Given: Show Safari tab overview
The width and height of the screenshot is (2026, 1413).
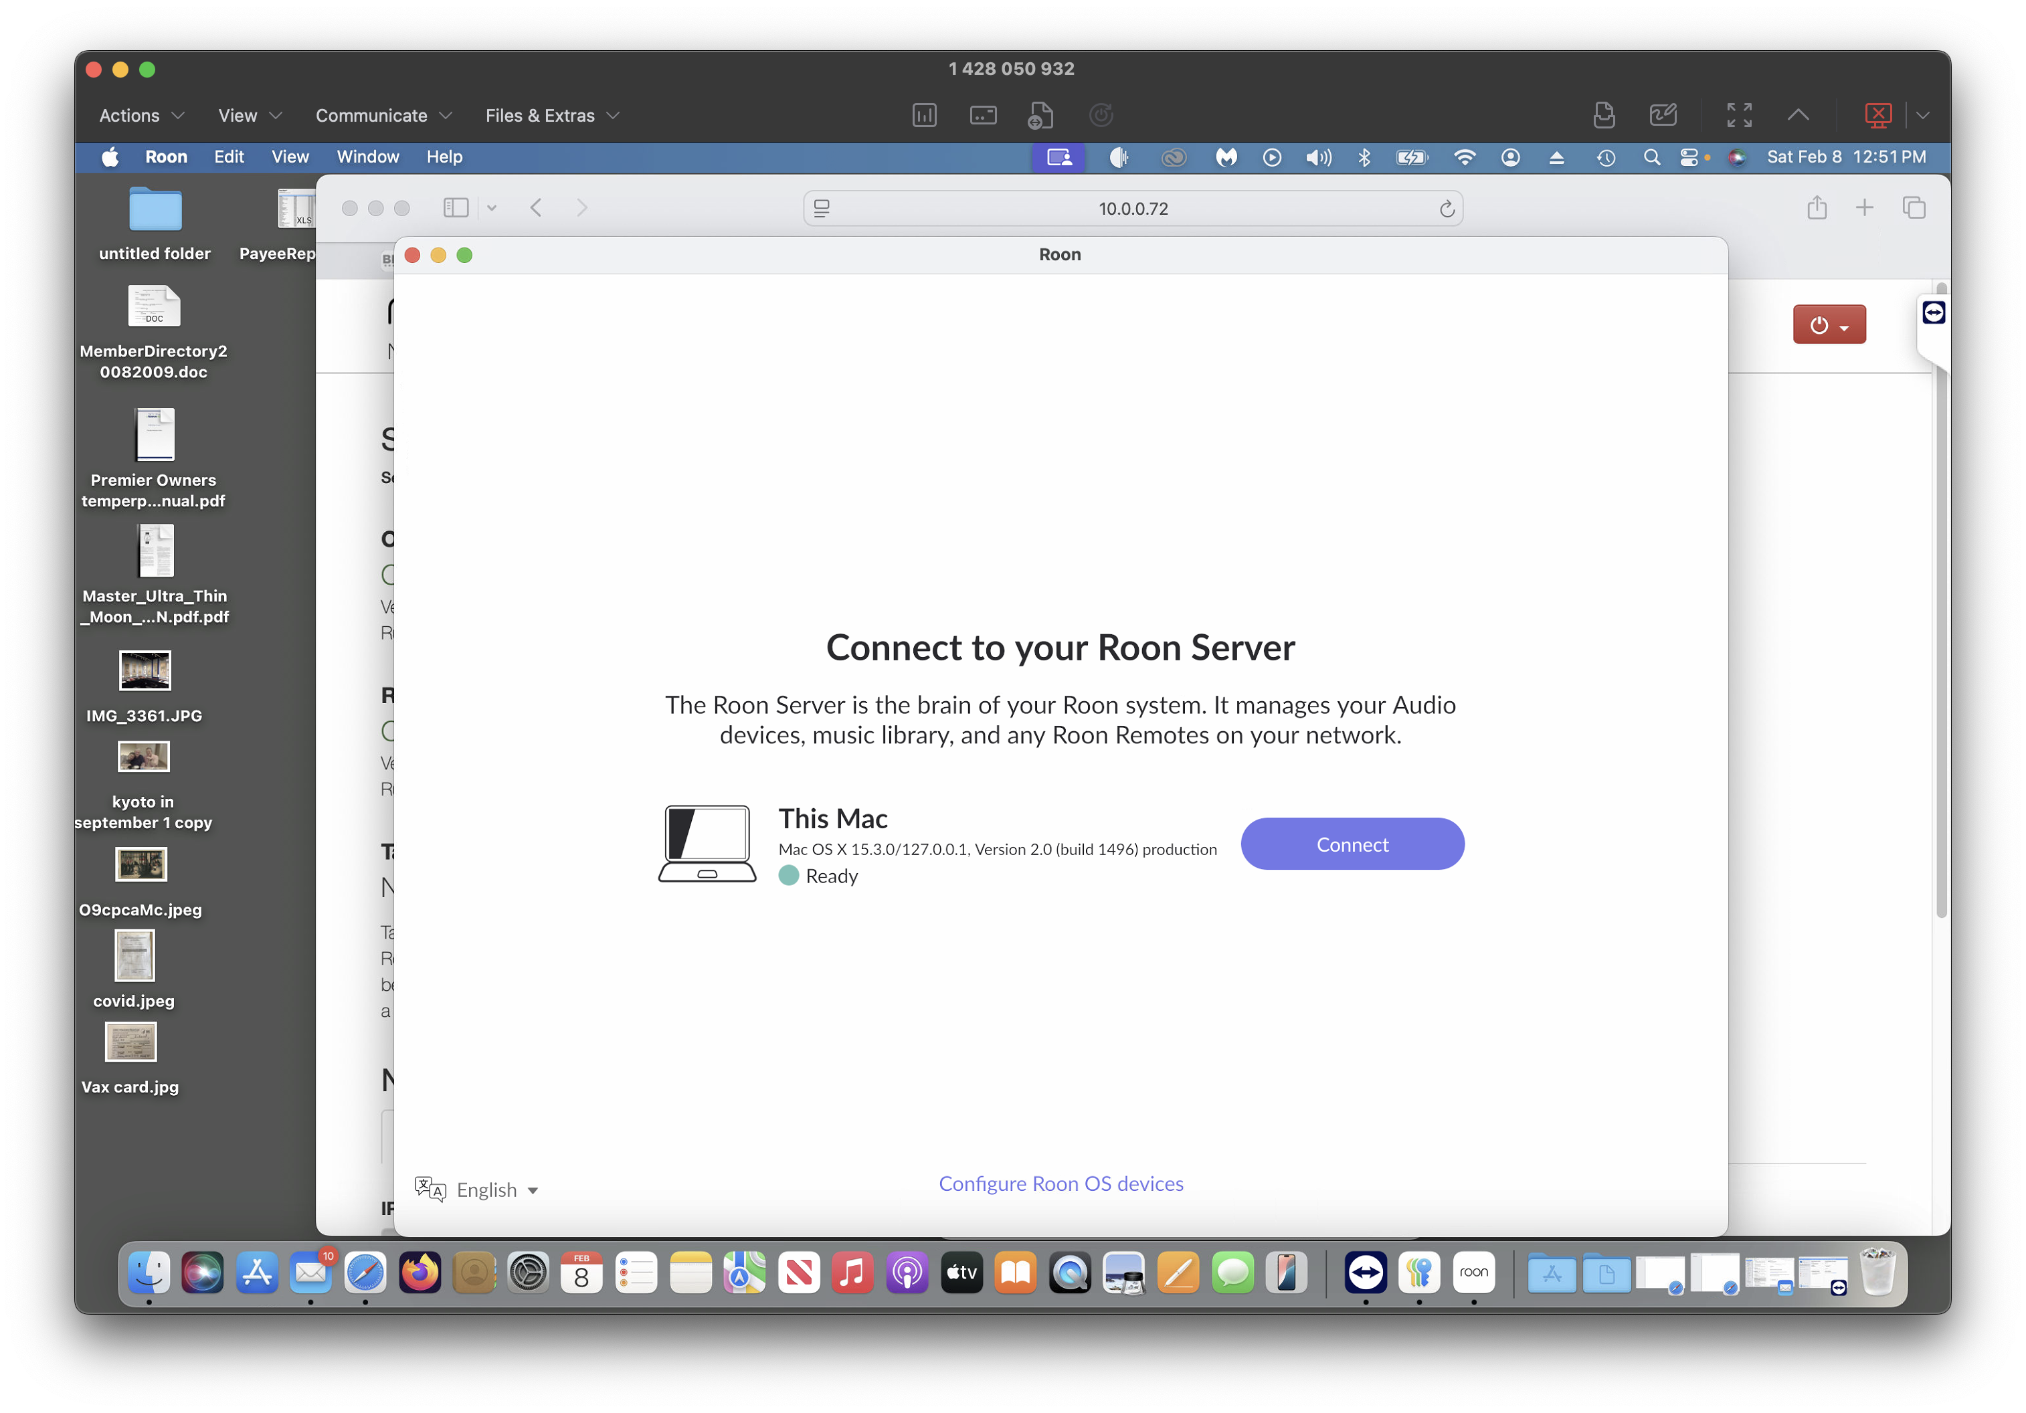Looking at the screenshot, I should 1913,207.
